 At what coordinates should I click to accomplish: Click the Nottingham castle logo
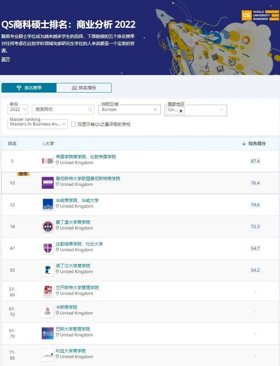48,270
